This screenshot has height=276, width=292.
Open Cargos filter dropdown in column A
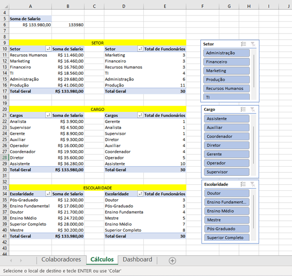48,115
